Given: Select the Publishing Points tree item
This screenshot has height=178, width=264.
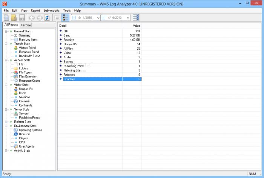Looking at the screenshot, I should click(x=29, y=117).
